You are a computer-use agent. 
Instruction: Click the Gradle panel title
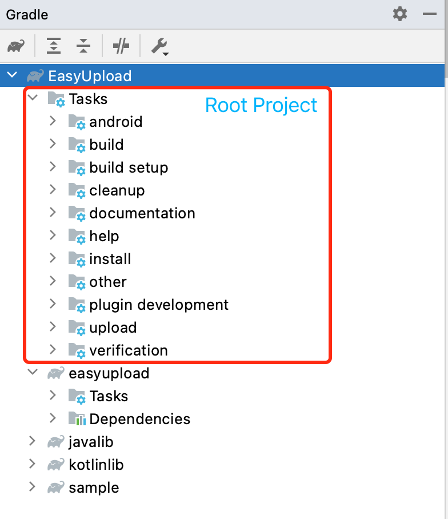click(27, 15)
